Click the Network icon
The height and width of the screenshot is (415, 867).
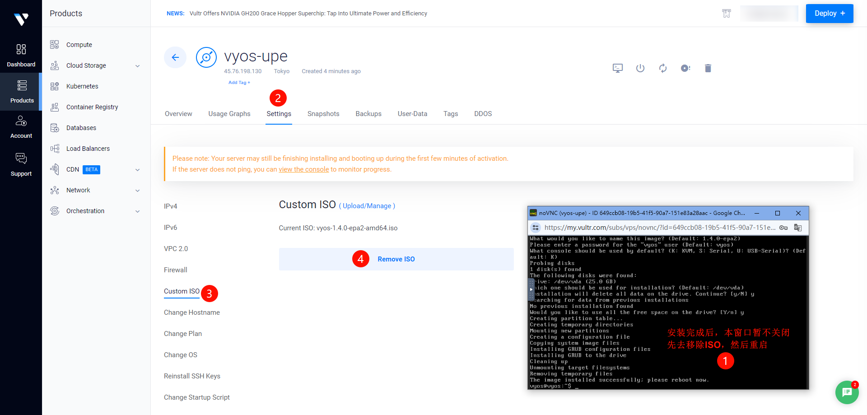tap(55, 190)
